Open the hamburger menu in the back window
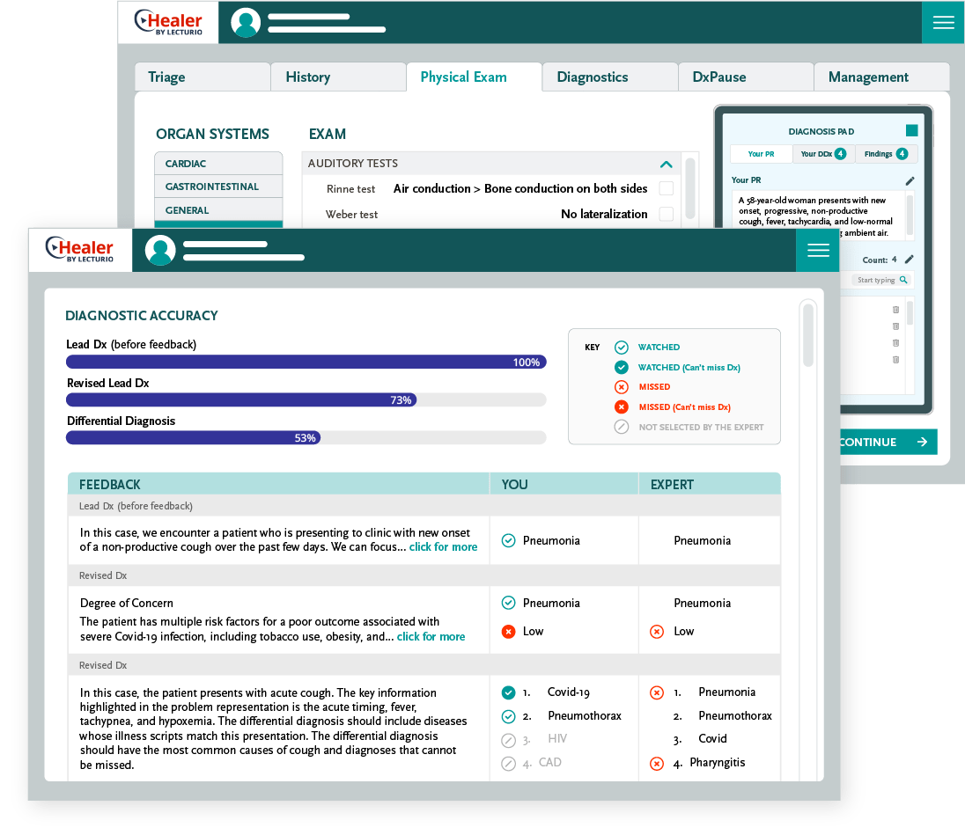 [x=943, y=23]
